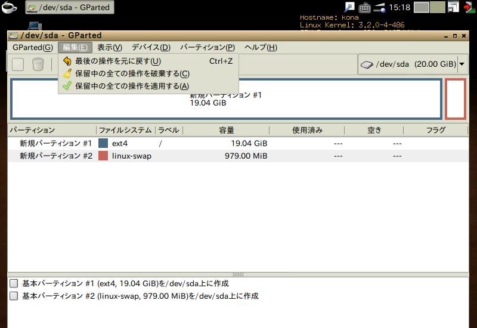Screen dimensions: 477x328
Task: Click the window list icon in the top panel
Action: tap(453, 7)
